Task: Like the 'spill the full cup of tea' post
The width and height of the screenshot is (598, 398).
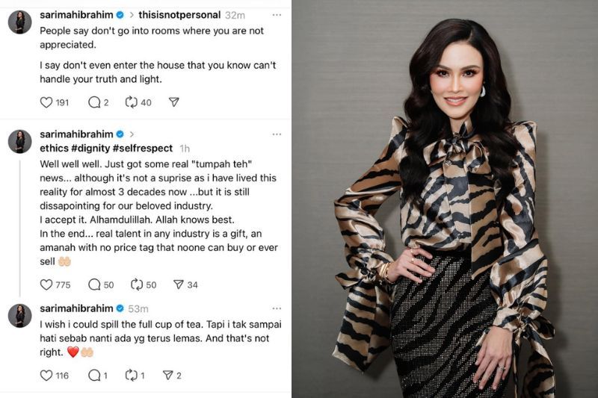Action: tap(46, 375)
